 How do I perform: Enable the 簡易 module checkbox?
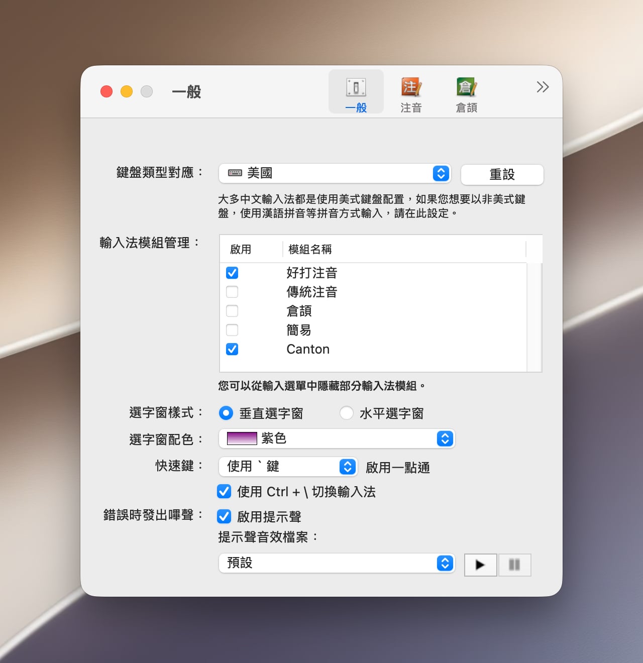coord(232,330)
